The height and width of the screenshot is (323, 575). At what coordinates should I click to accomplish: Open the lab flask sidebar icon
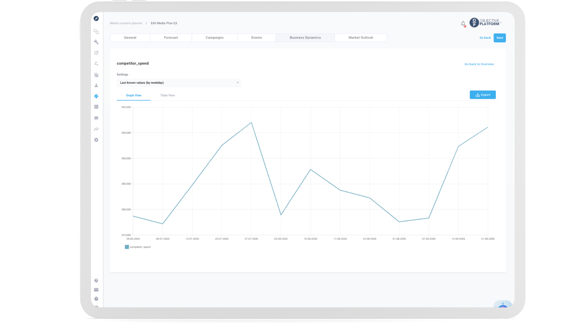point(96,85)
